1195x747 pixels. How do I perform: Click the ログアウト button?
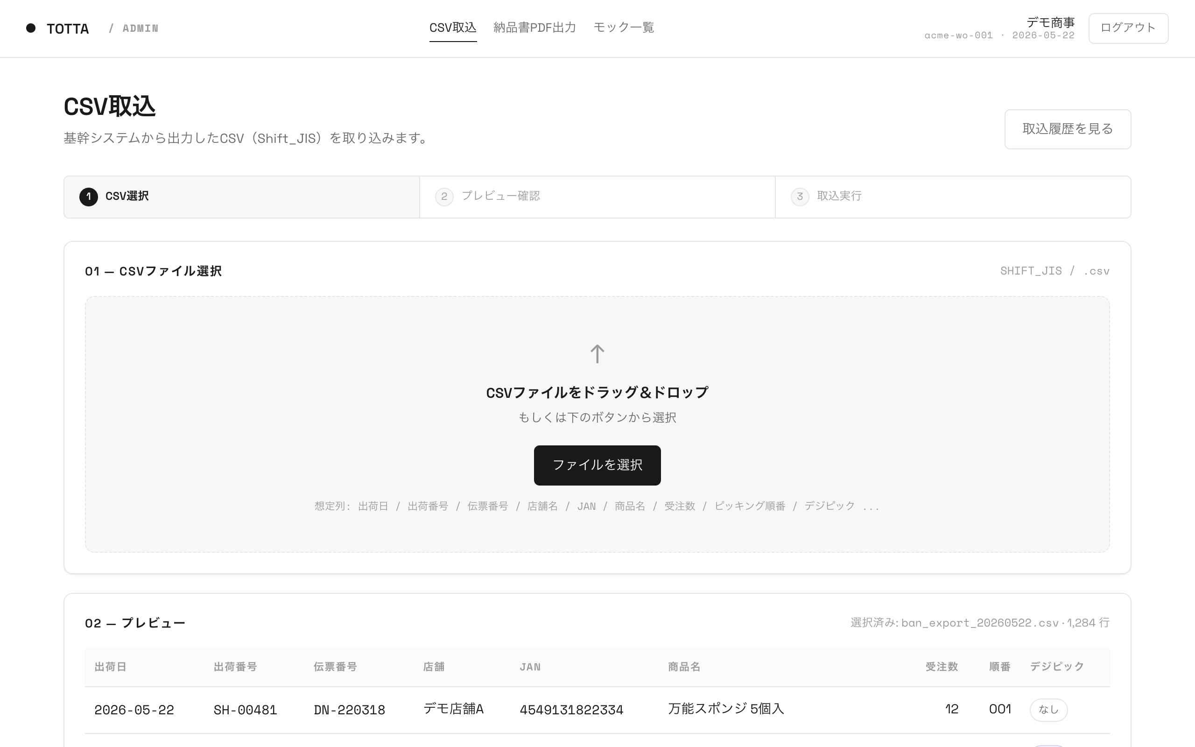tap(1128, 28)
